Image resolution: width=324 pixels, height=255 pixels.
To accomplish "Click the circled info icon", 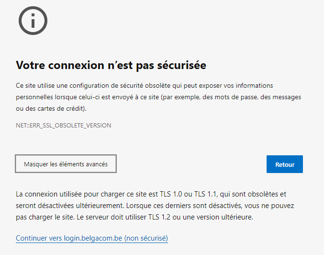I will (33, 20).
